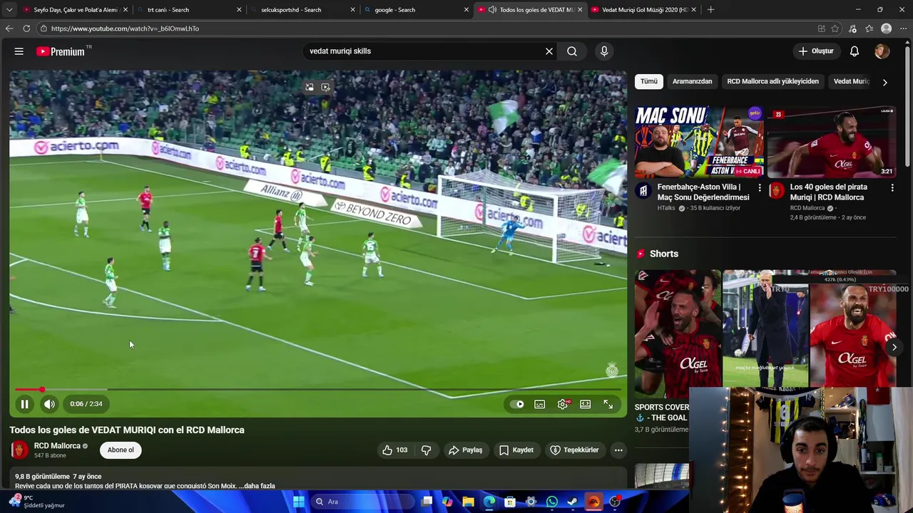
Task: Mute the video volume
Action: coord(49,404)
